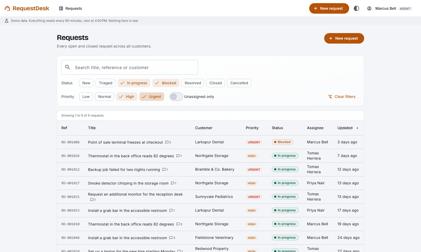
Task: Sort by the Title column header
Action: (92, 128)
